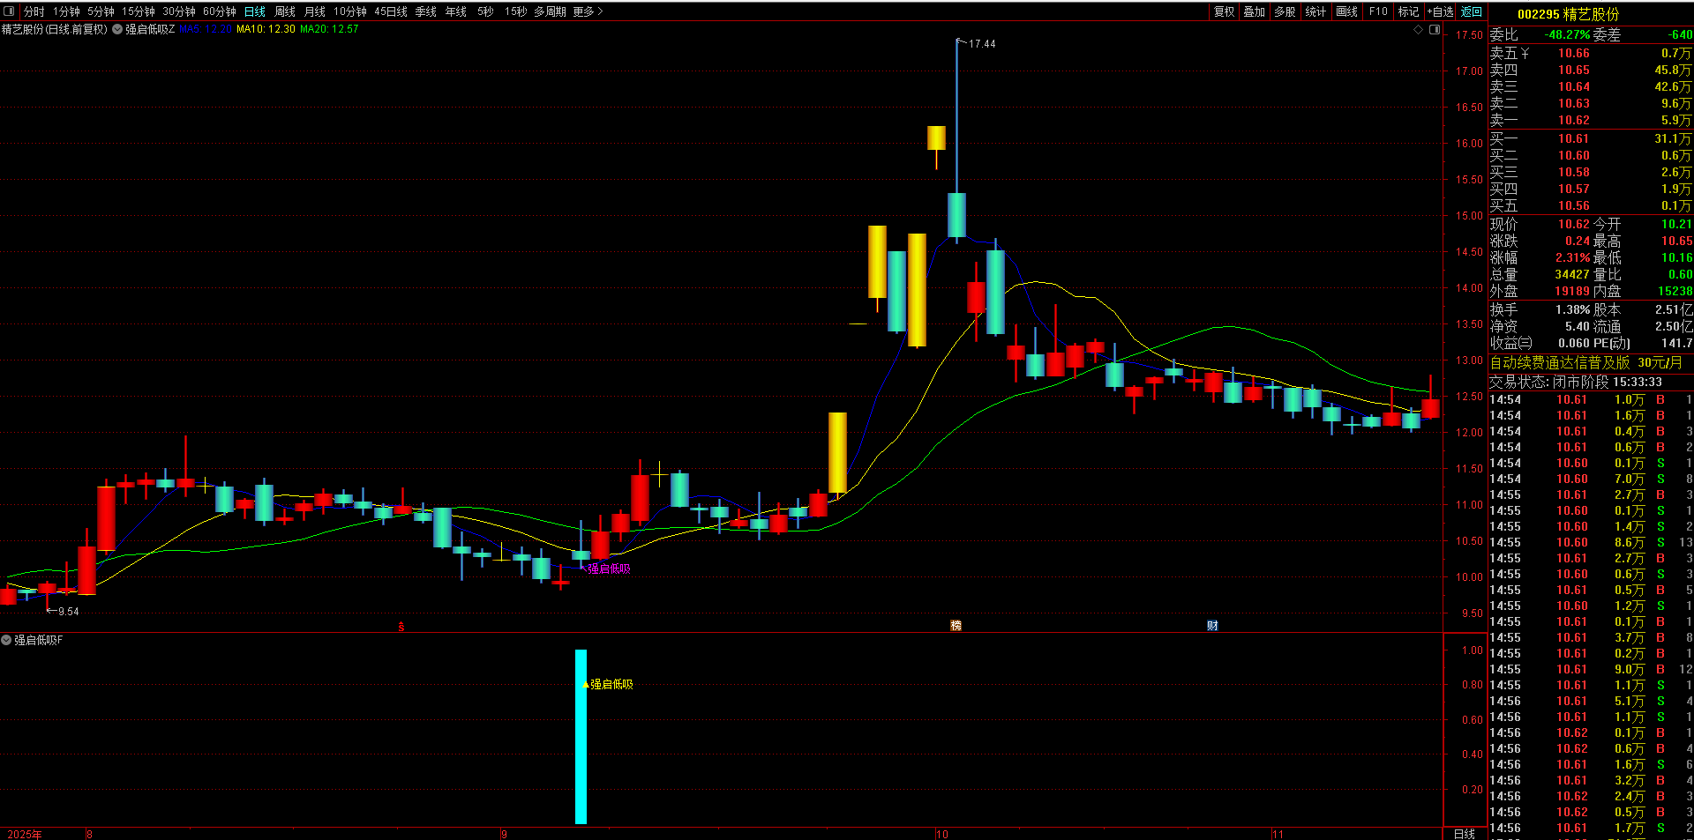This screenshot has width=1694, height=840.
Task: Click the 买五 10.56 order row
Action: [x=1591, y=205]
